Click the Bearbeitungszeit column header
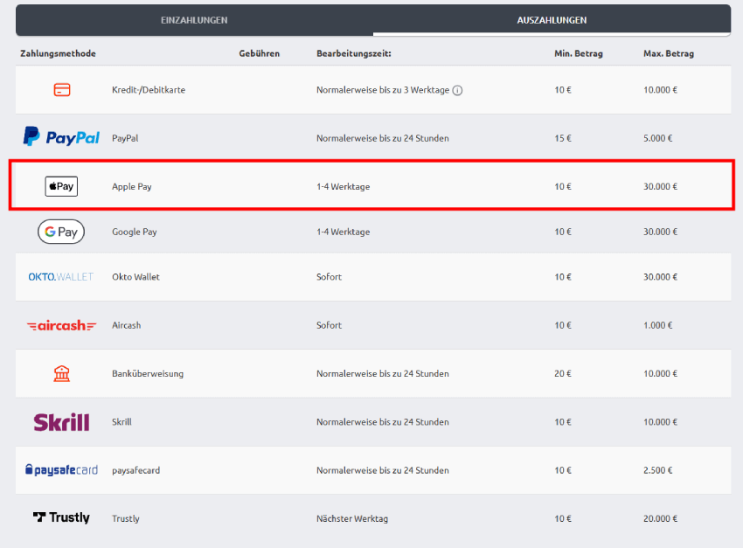The width and height of the screenshot is (743, 548). click(x=353, y=54)
